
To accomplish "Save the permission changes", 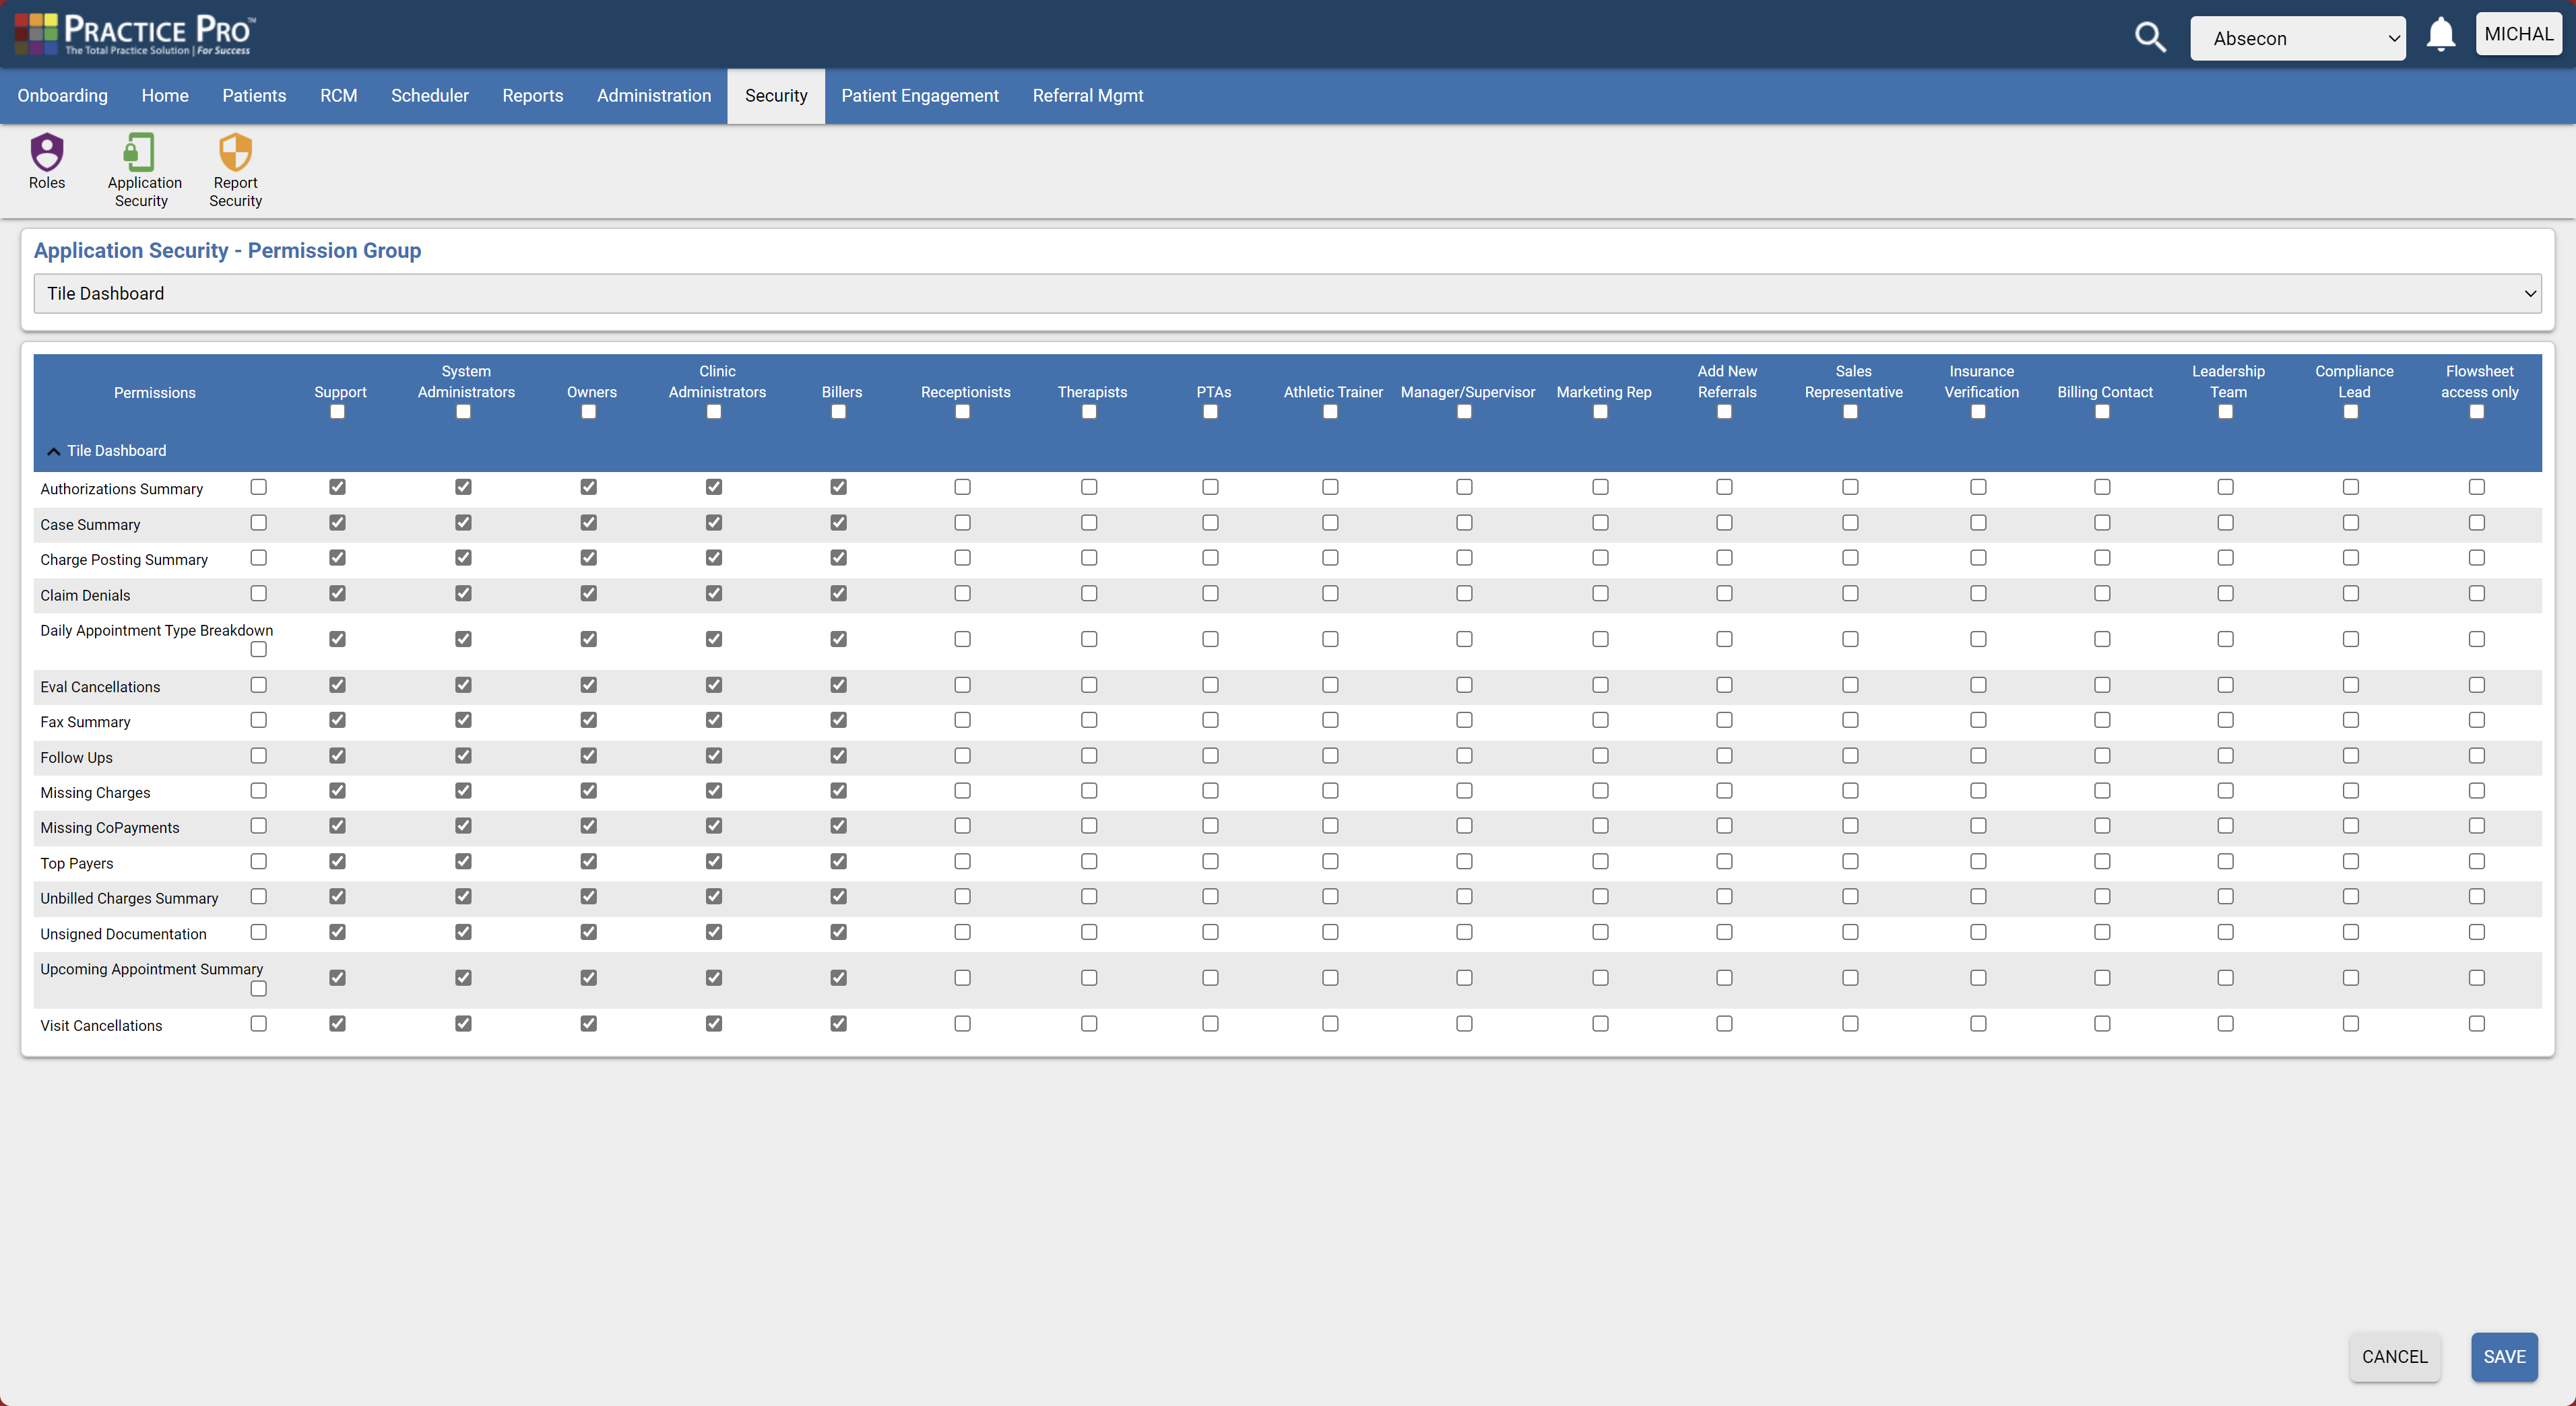I will (2504, 1357).
